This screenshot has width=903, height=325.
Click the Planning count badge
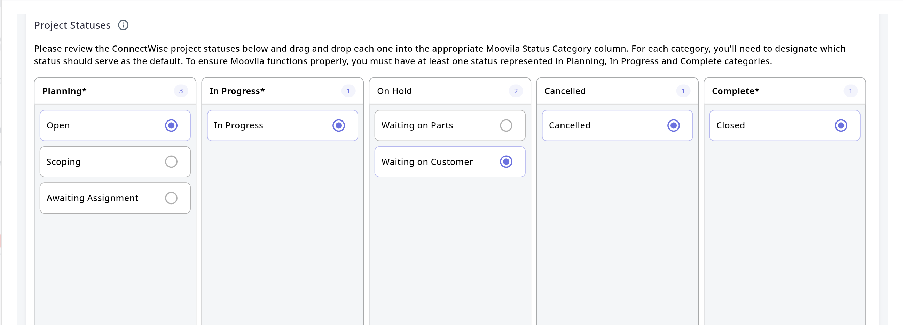(x=181, y=91)
